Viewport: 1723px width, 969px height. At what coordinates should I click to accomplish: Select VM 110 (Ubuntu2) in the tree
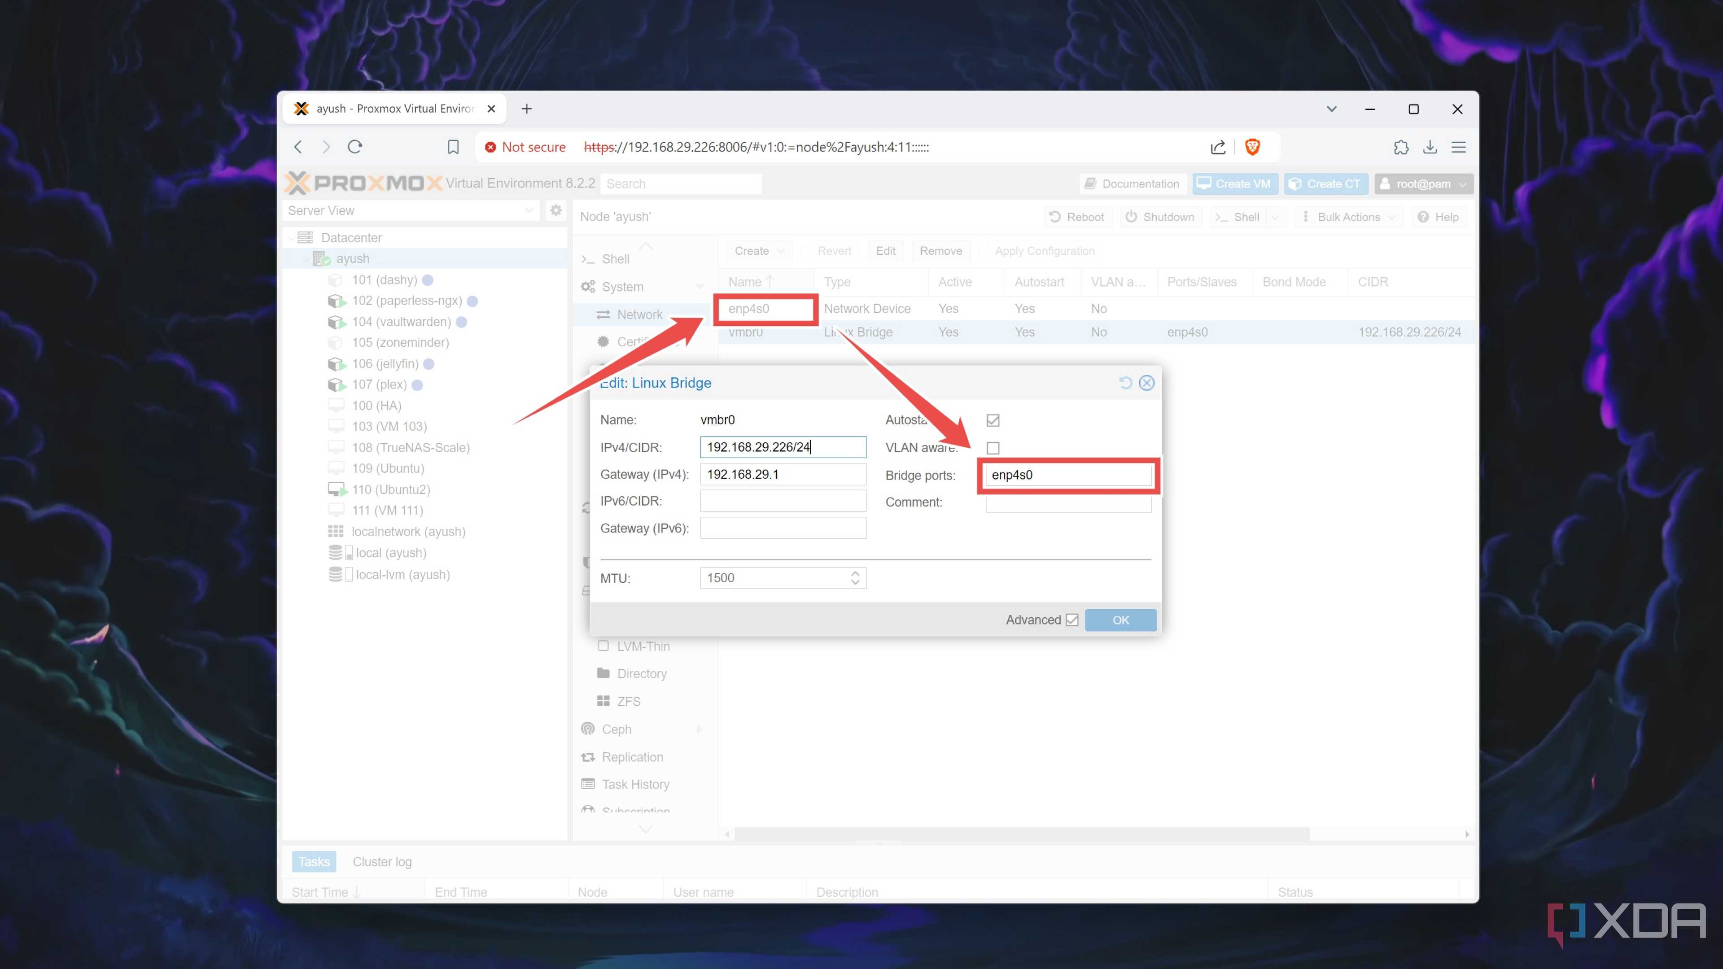pyautogui.click(x=391, y=489)
